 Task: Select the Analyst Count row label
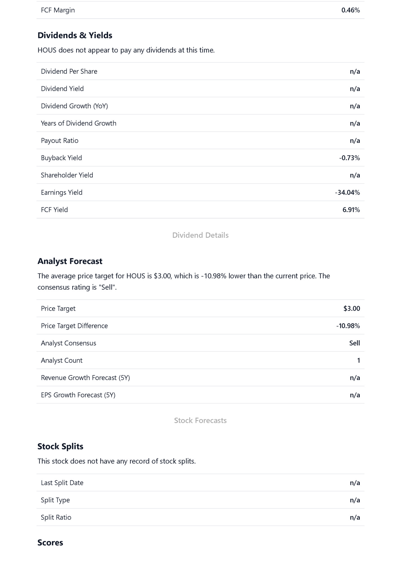(62, 361)
